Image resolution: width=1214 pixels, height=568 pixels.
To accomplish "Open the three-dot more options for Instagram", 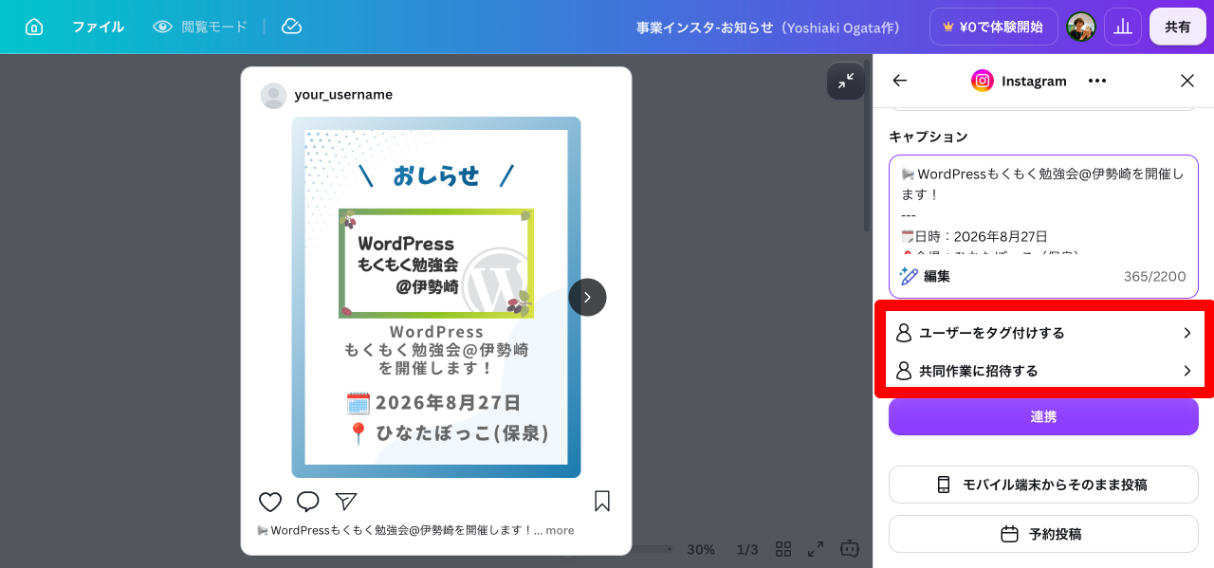I will (x=1097, y=81).
